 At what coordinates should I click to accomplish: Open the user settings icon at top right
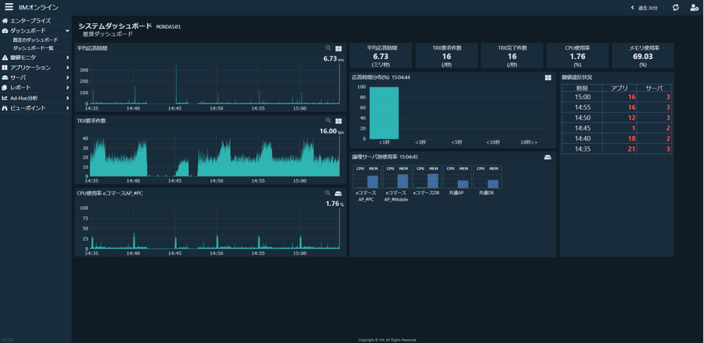click(x=694, y=8)
